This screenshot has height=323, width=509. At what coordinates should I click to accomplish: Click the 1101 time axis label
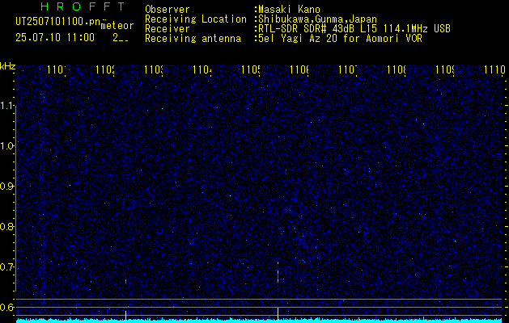[x=57, y=69]
